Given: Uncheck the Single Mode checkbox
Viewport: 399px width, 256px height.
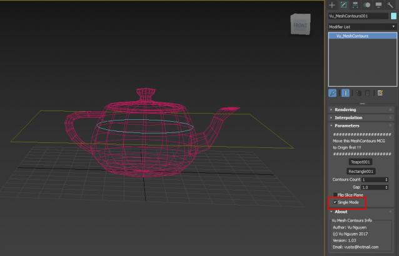Looking at the screenshot, I should coord(335,202).
